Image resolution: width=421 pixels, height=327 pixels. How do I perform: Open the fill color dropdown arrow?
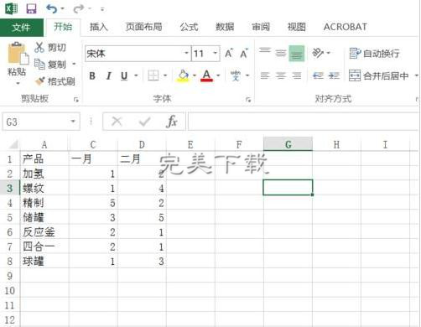tap(195, 75)
